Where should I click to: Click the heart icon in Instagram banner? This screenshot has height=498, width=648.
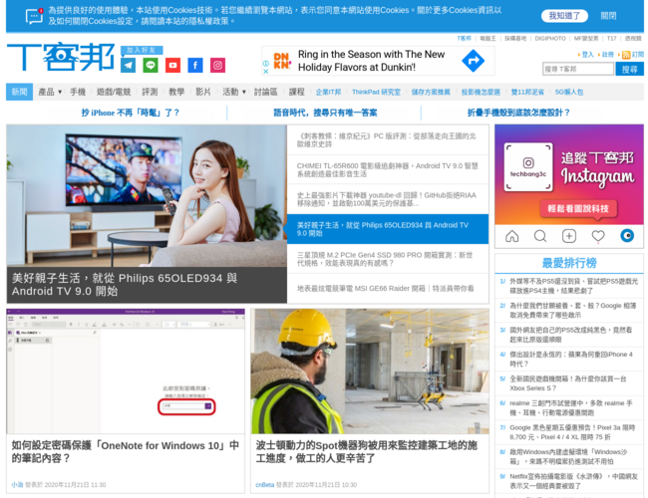pos(598,236)
